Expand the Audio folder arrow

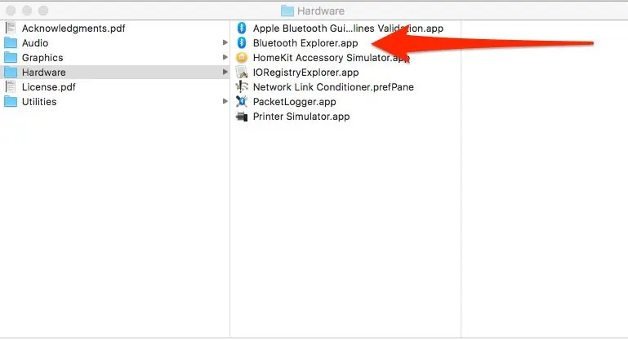click(x=225, y=42)
